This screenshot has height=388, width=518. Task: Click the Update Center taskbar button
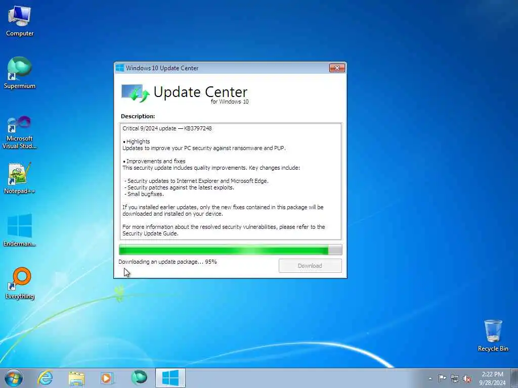click(x=170, y=378)
